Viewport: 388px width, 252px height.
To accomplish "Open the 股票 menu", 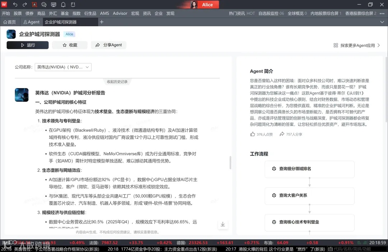I will tap(18, 13).
